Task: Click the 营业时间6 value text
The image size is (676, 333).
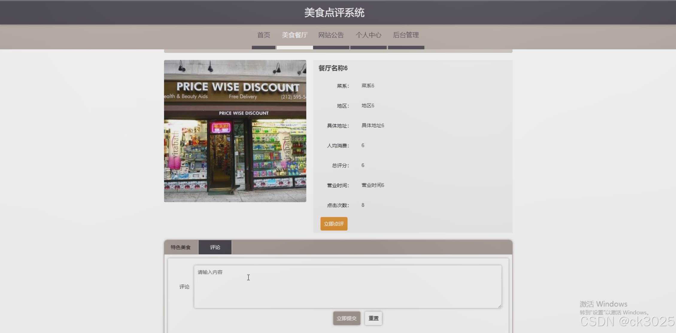Action: tap(373, 185)
